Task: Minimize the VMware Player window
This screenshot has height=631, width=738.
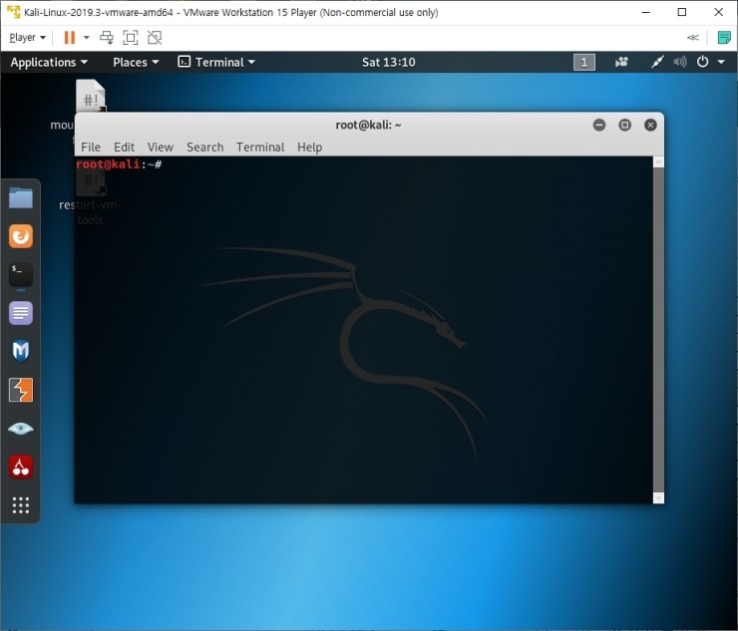Action: (x=646, y=12)
